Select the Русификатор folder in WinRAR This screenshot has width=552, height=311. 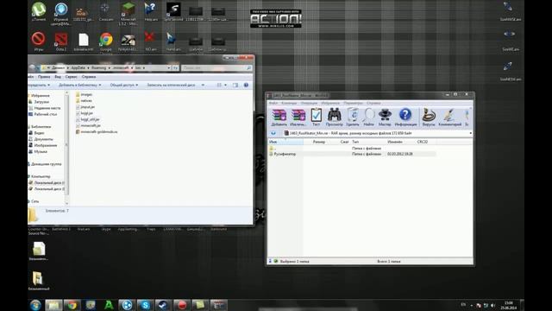(285, 154)
